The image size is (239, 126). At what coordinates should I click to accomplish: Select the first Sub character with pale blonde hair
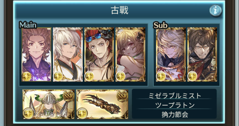(171, 54)
